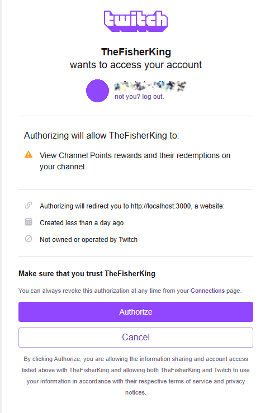Click "Make sure that you trust TheFisherKing" heading
The width and height of the screenshot is (270, 413).
point(87,274)
